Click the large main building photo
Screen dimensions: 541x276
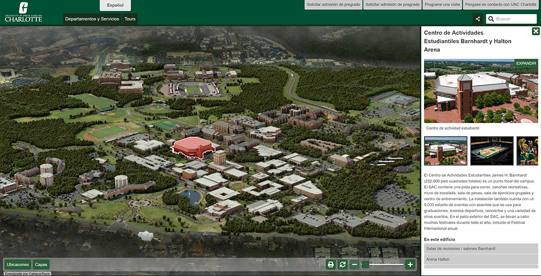pyautogui.click(x=481, y=91)
